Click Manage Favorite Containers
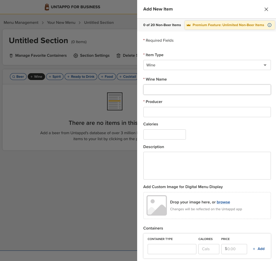The image size is (276, 261). click(x=38, y=56)
